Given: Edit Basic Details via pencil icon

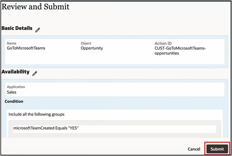Looking at the screenshot, I should (x=38, y=30).
